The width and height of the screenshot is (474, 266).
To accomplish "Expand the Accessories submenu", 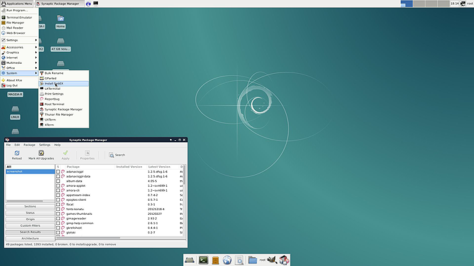I will 19,47.
